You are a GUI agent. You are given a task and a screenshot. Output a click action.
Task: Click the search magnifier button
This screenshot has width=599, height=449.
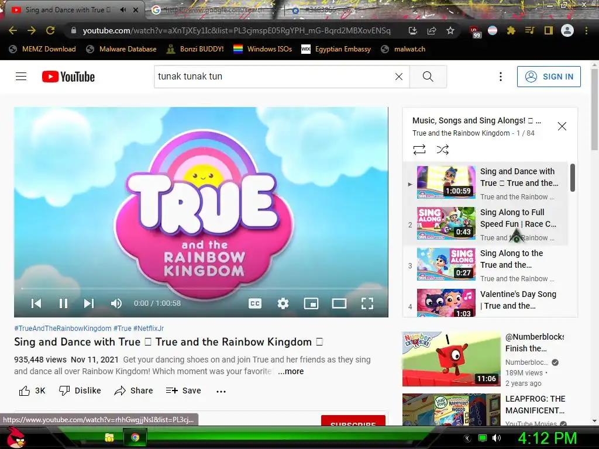(x=428, y=77)
